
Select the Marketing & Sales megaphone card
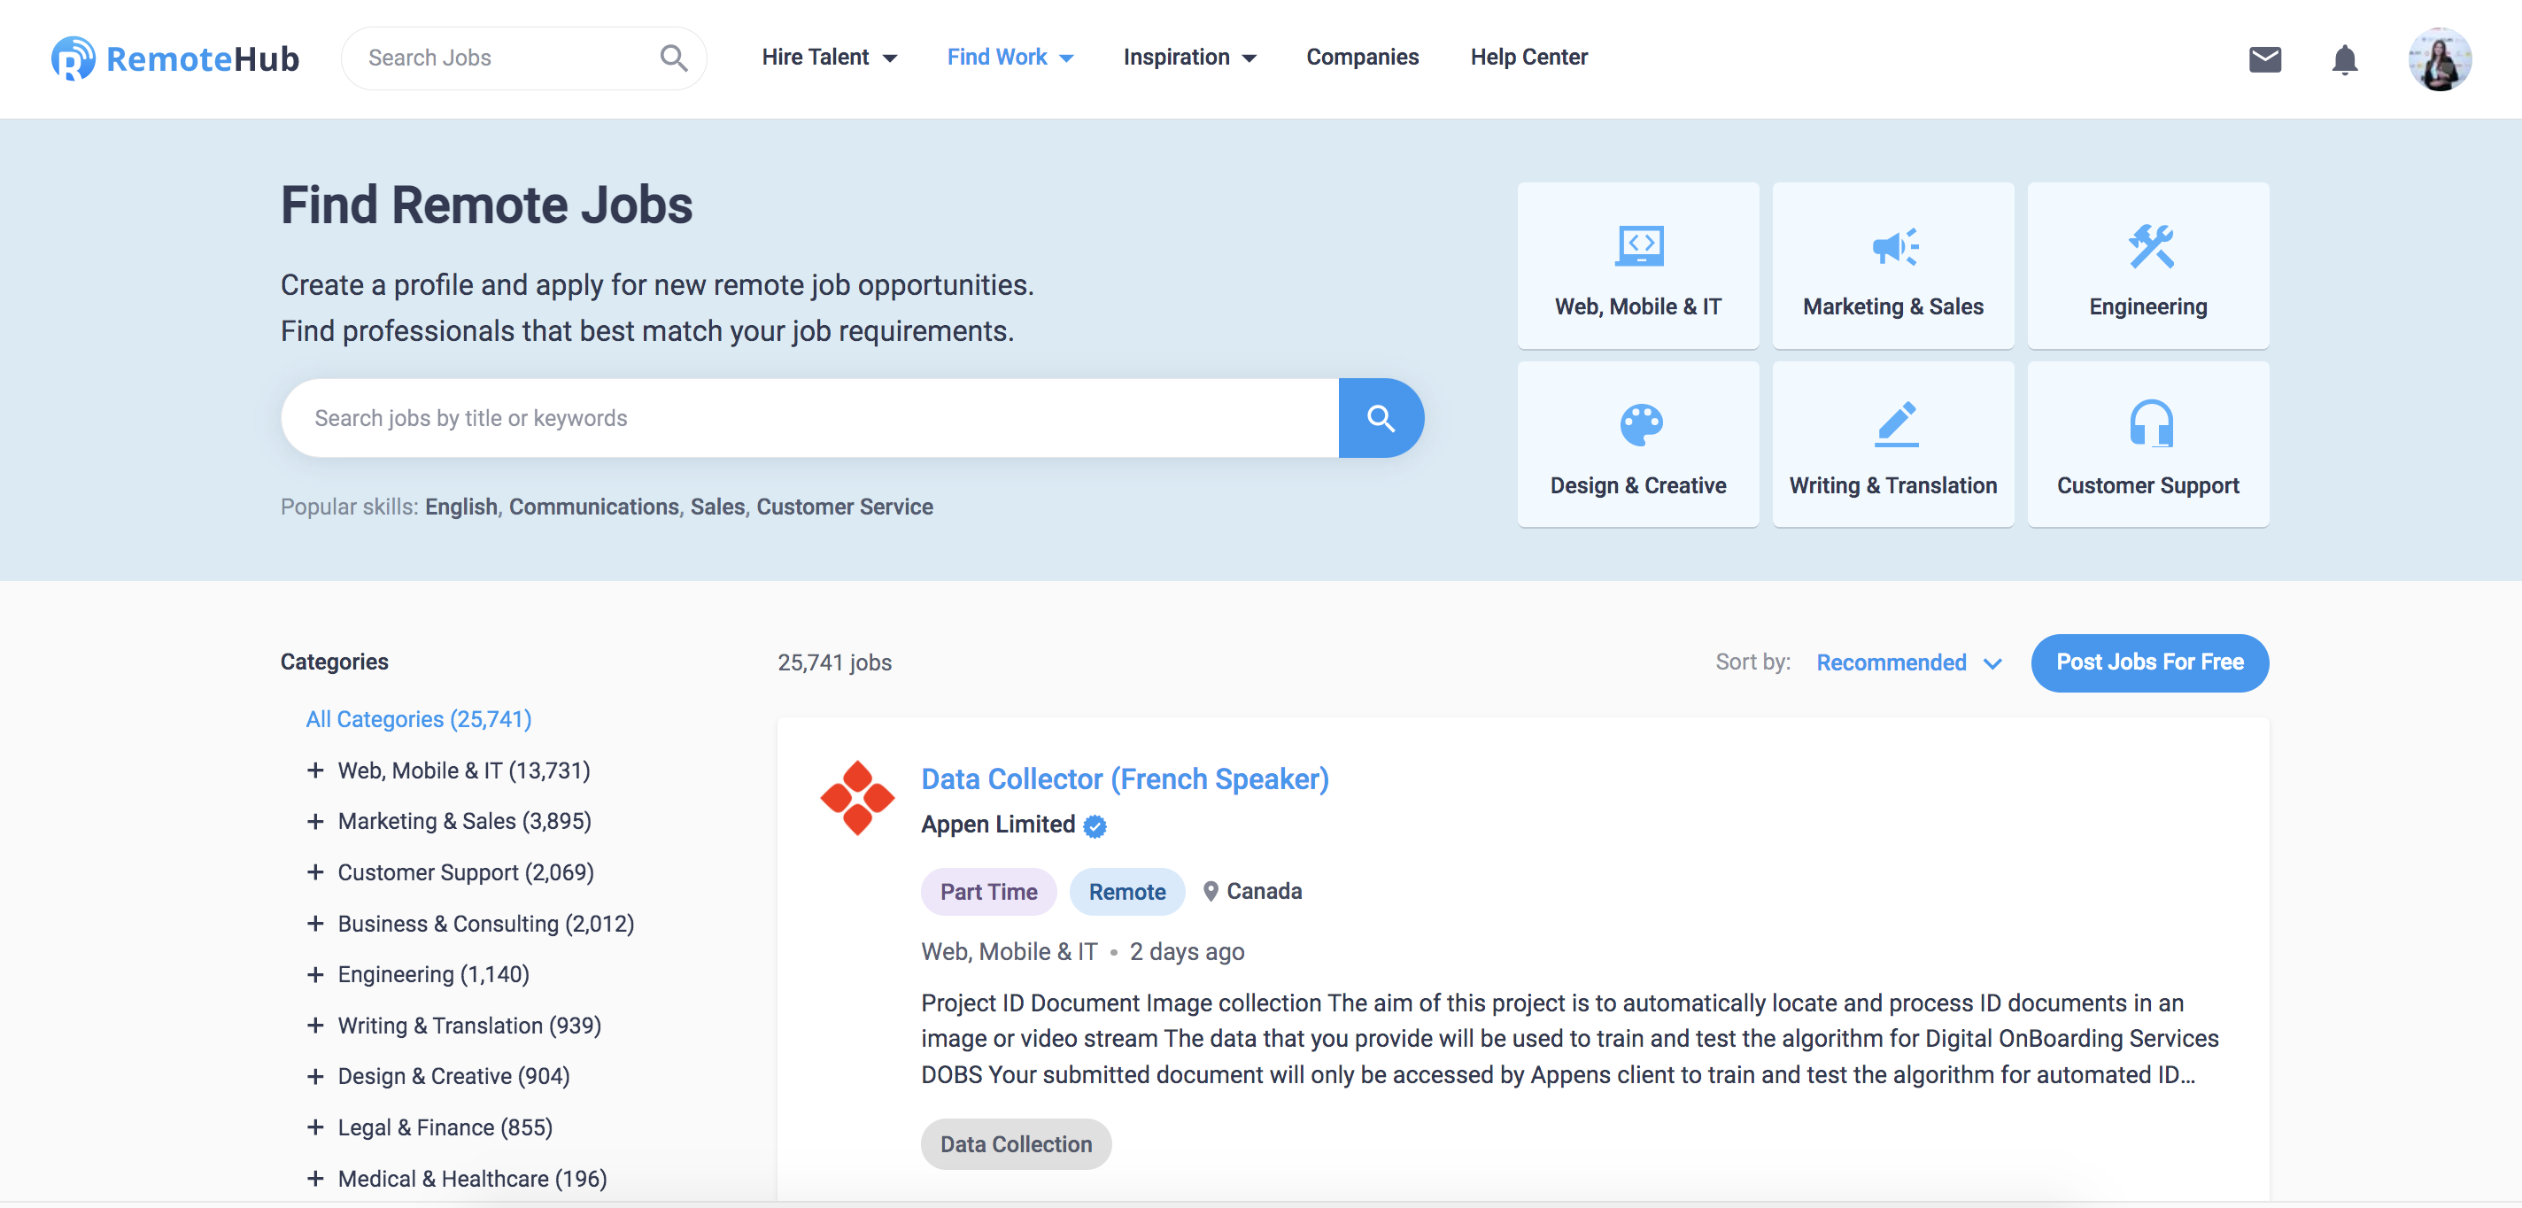coord(1893,266)
